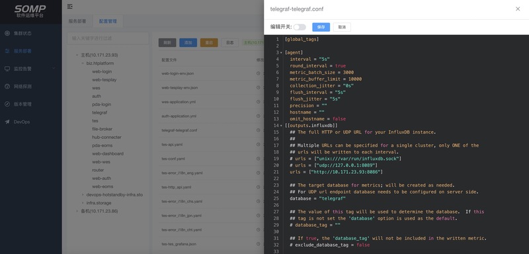Click the DevOps paper plane icon
Image resolution: width=529 pixels, height=254 pixels.
click(x=7, y=122)
